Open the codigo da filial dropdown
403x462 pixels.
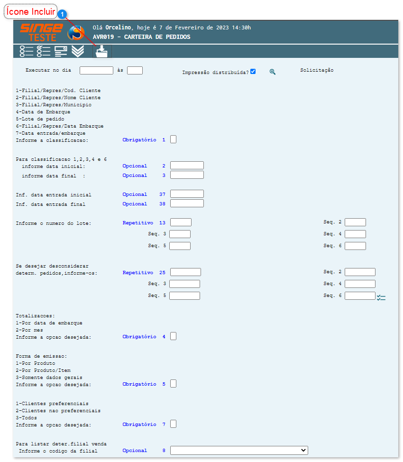click(239, 450)
